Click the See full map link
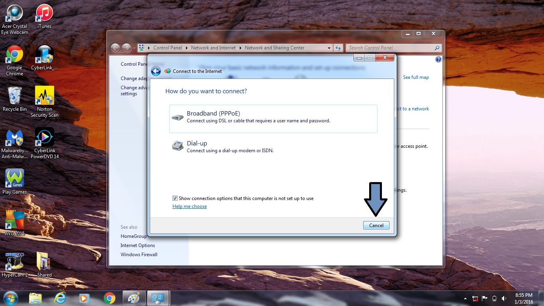Viewport: 544px width, 306px height. click(416, 77)
